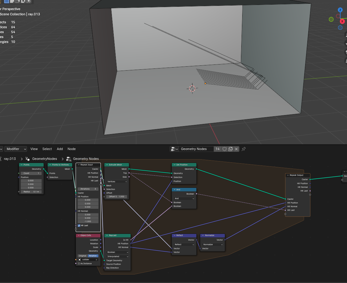Open the Normalize operation dropdown
The image size is (347, 283).
click(x=212, y=245)
